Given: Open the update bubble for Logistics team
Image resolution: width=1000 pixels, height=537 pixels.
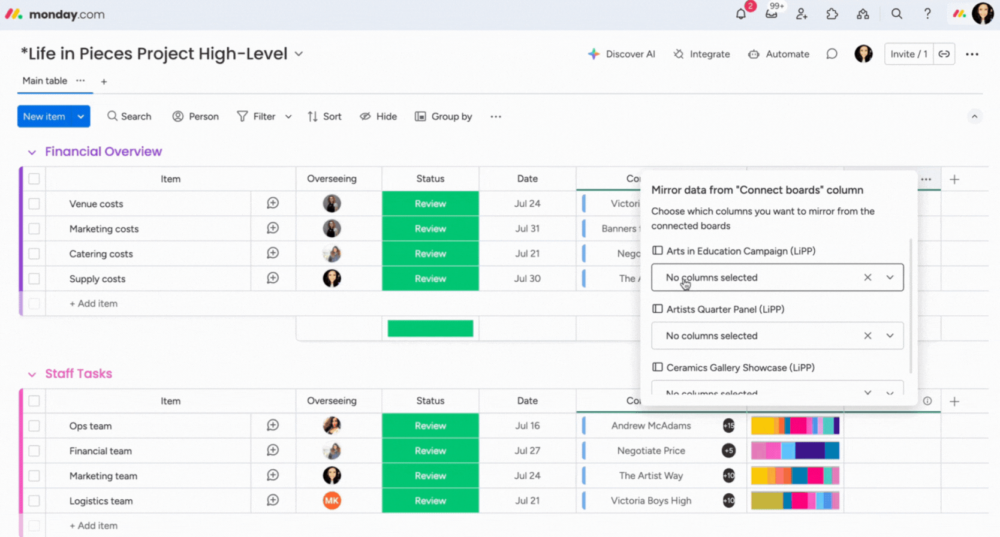Looking at the screenshot, I should (x=273, y=500).
